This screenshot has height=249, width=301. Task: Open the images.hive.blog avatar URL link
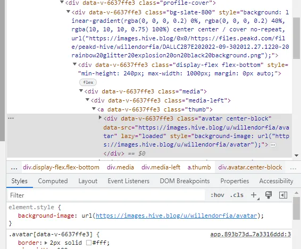(x=176, y=216)
